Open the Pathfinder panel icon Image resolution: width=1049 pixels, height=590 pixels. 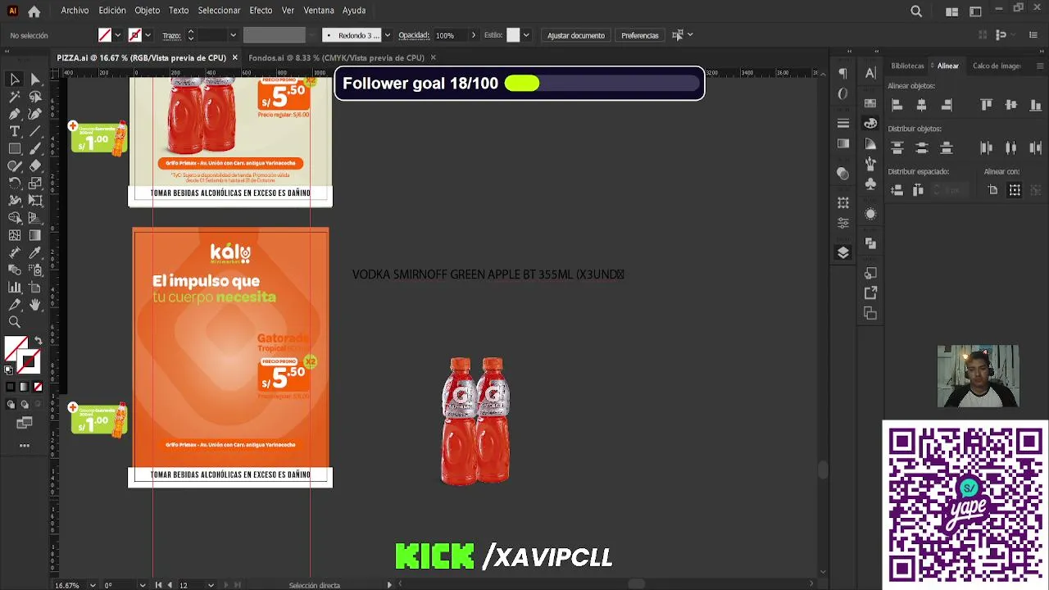pos(870,243)
